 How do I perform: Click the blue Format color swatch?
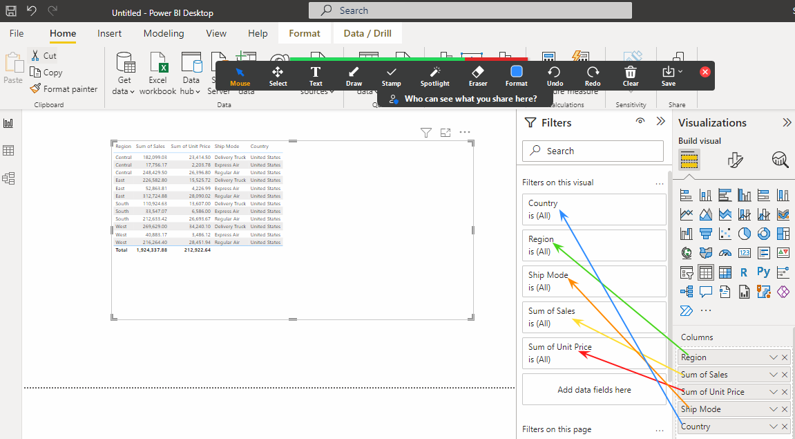(x=516, y=72)
